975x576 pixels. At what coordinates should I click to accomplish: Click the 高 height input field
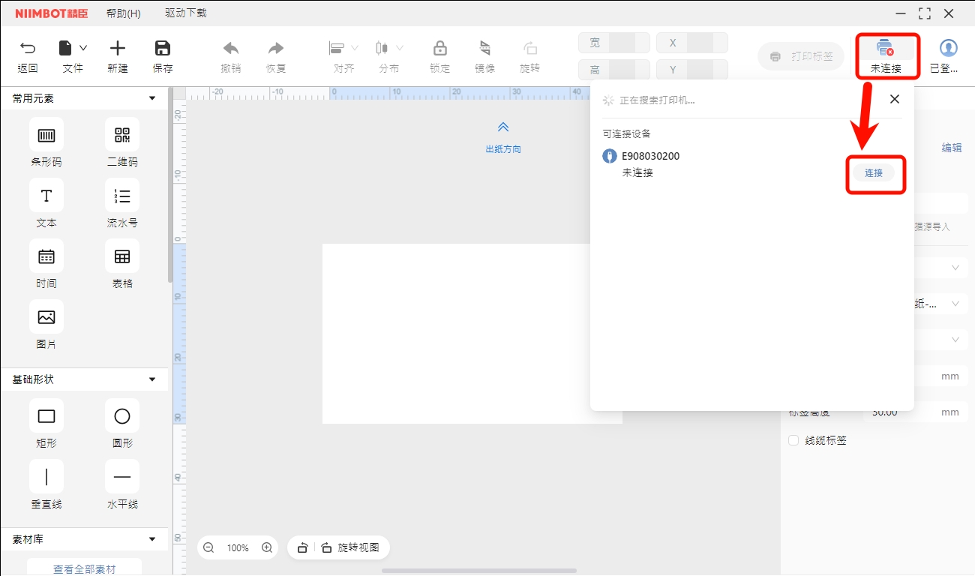pyautogui.click(x=613, y=70)
